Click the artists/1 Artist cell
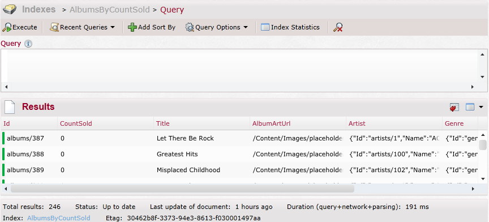The image size is (489, 222). pos(394,138)
